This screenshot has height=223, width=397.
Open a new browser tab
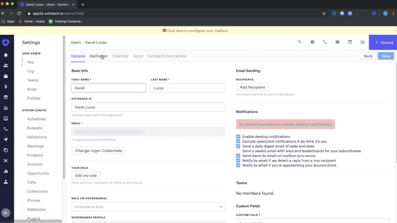(x=83, y=4)
